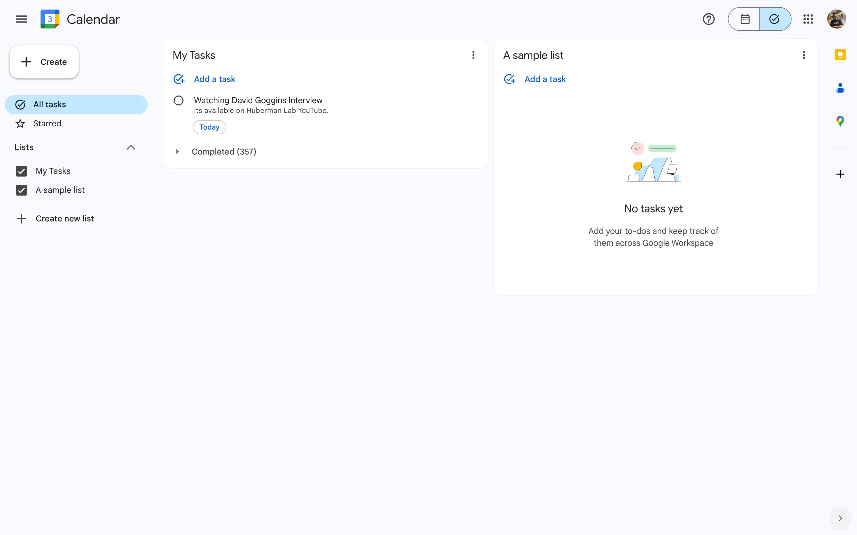This screenshot has width=857, height=535.
Task: Expand the Completed (357) section
Action: pos(177,152)
